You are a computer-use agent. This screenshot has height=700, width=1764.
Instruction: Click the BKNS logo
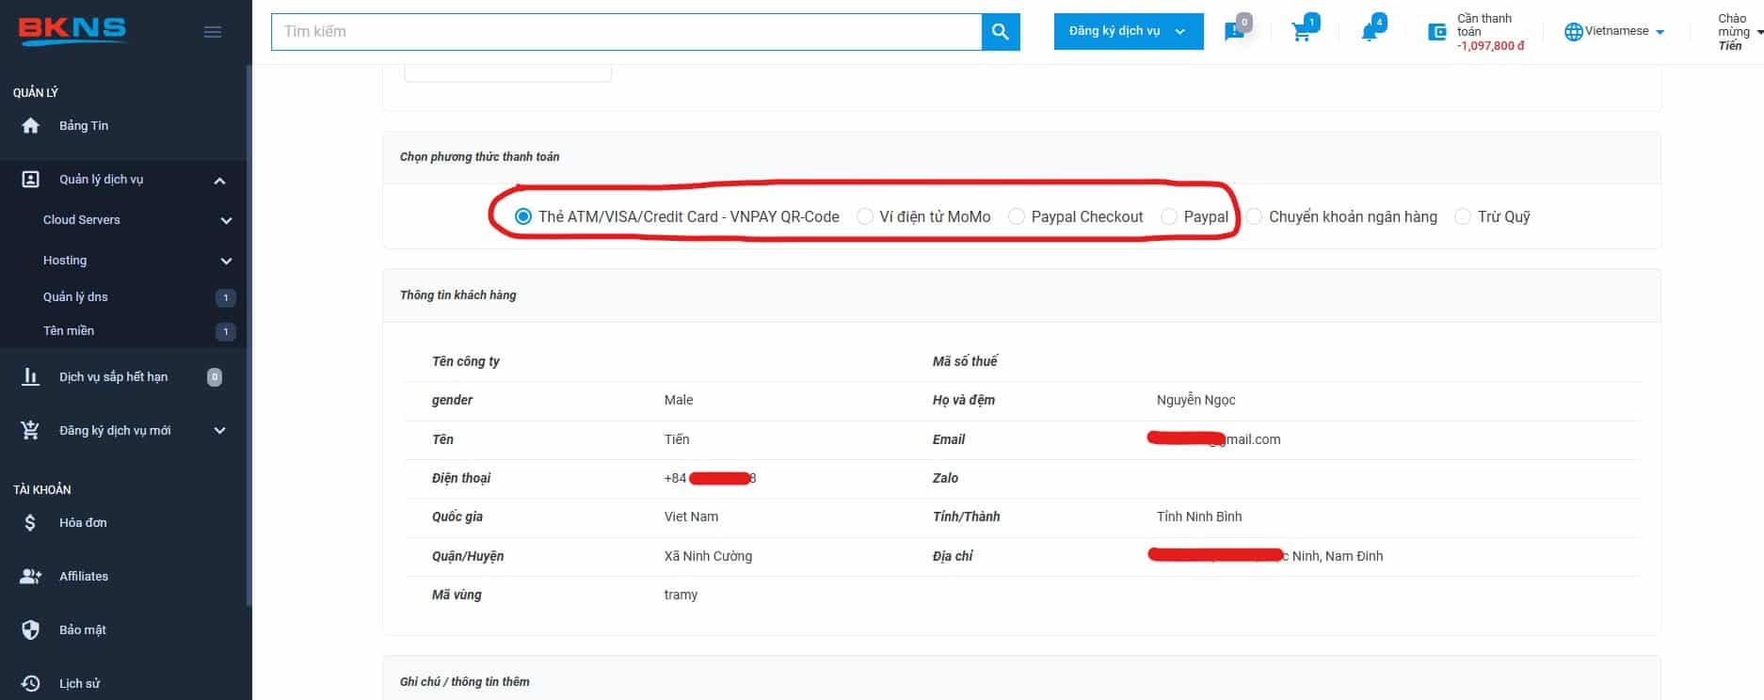coord(72,30)
